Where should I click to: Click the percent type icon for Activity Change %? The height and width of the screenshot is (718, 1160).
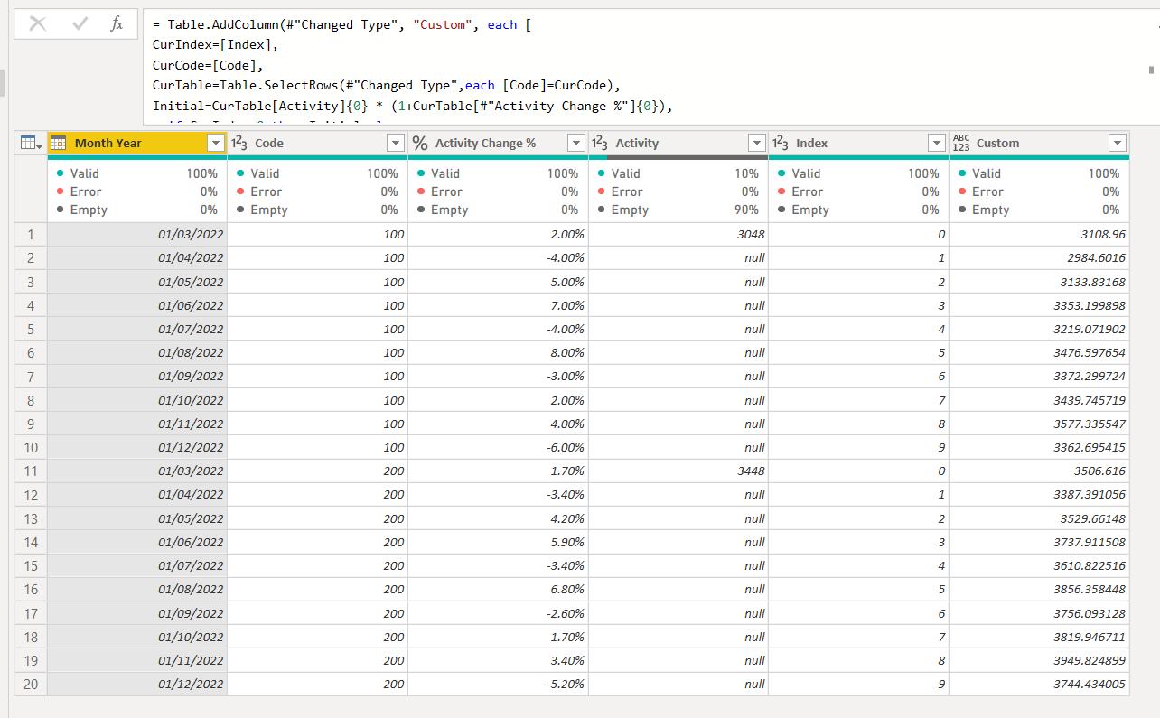click(420, 143)
